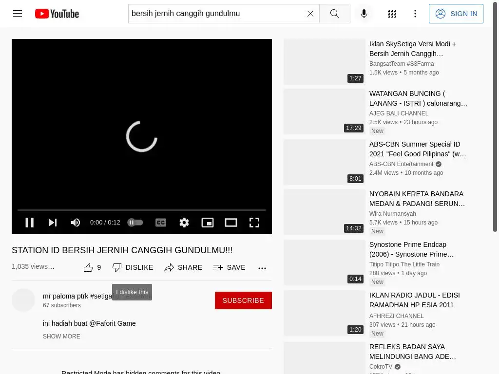Screen dimensions: 499x374
Task: Click the SHARE button
Action: point(183,267)
